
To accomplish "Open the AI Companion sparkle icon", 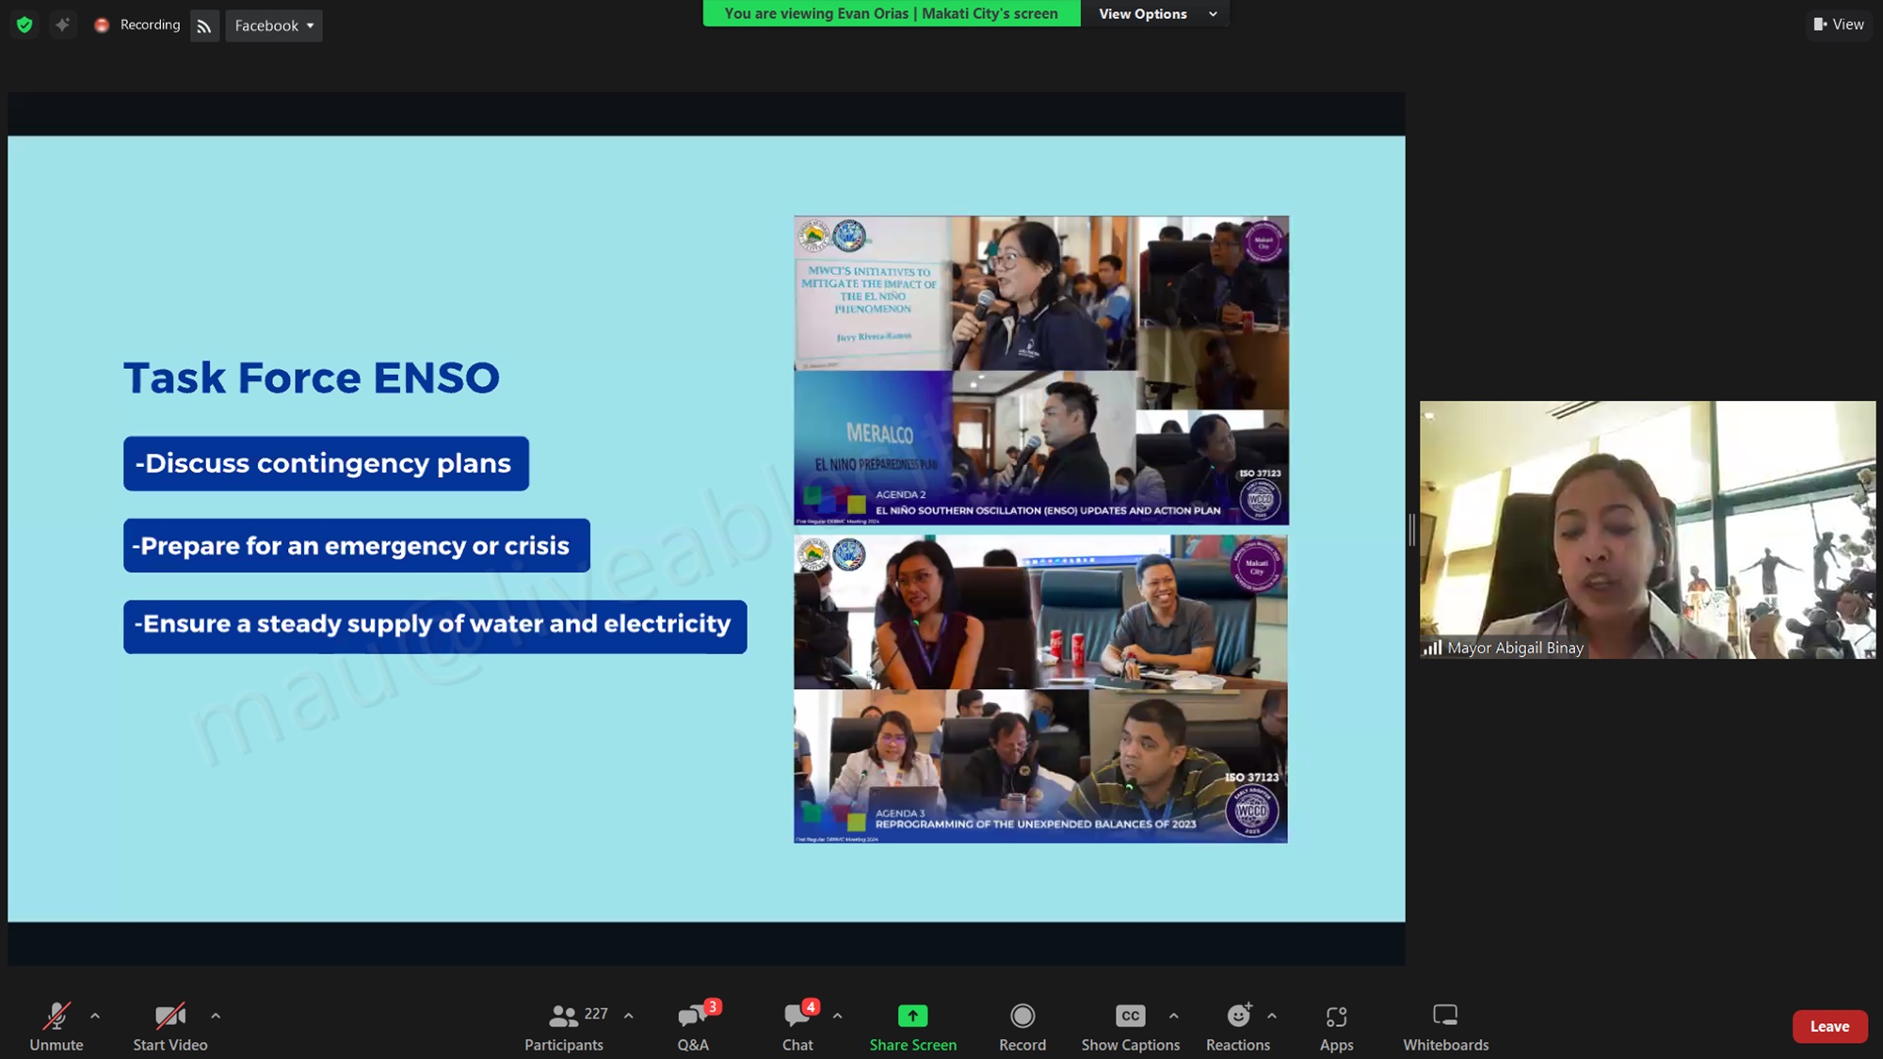I will click(62, 25).
